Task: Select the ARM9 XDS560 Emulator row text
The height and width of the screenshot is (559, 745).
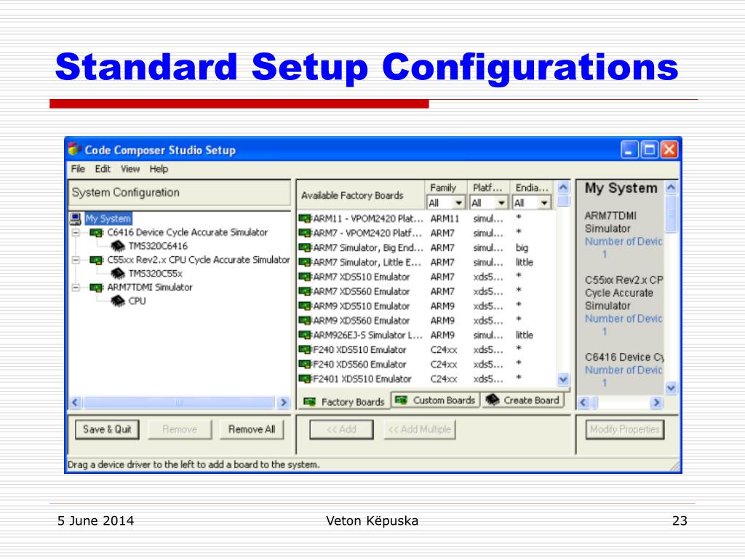Action: click(x=361, y=321)
